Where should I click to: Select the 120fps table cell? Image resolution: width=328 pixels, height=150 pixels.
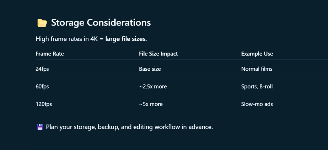pos(44,104)
